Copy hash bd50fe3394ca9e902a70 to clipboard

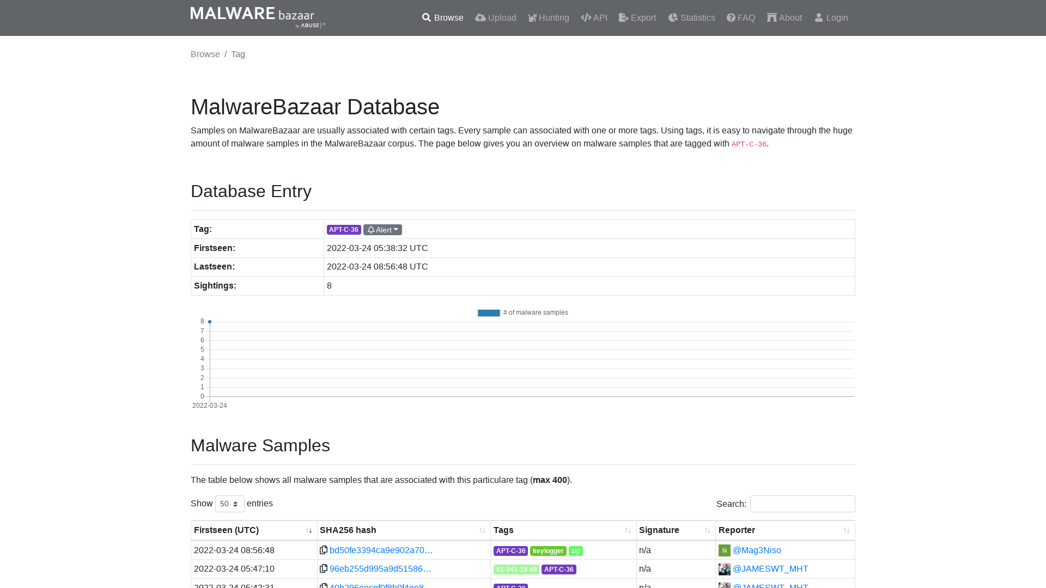coord(324,550)
